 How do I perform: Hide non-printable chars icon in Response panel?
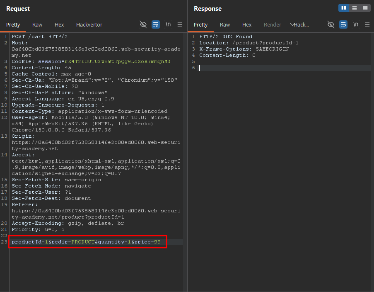[x=331, y=24]
